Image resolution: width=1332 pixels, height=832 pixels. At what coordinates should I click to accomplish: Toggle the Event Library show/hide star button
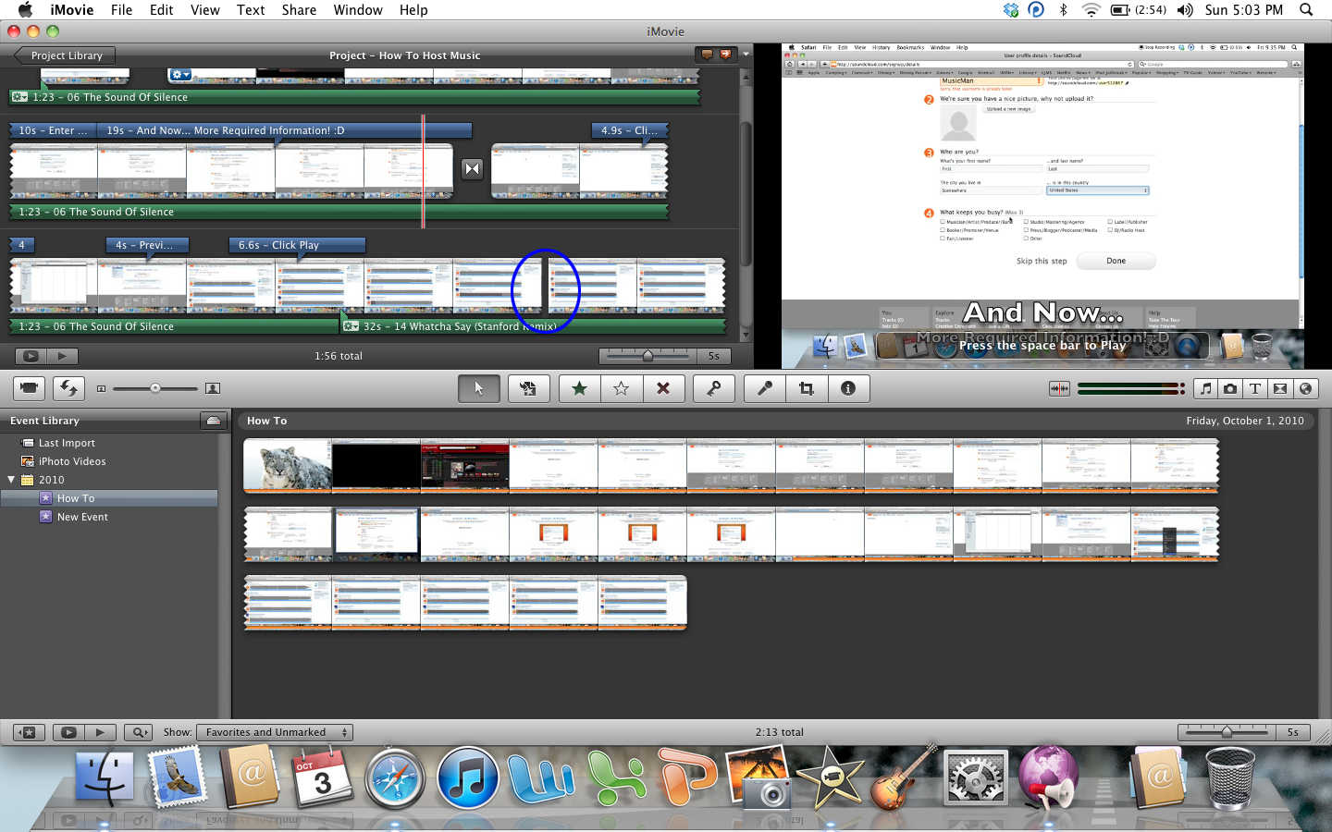click(29, 732)
